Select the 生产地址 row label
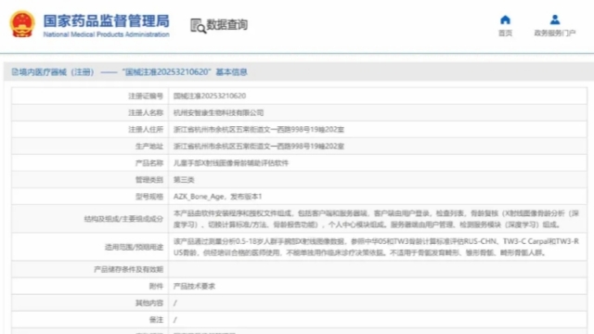Image resolution: width=594 pixels, height=334 pixels. pos(149,147)
